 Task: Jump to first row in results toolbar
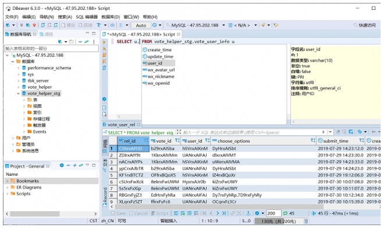click(x=204, y=213)
